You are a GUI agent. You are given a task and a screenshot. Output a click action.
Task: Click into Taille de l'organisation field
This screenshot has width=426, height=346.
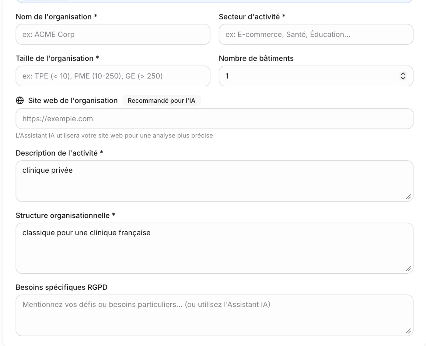(113, 76)
